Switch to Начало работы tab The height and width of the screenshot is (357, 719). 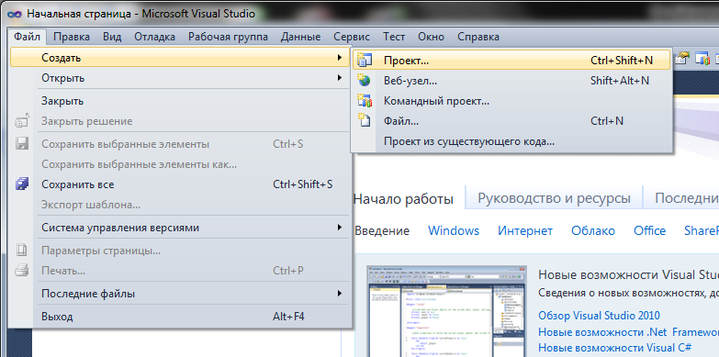pos(404,199)
